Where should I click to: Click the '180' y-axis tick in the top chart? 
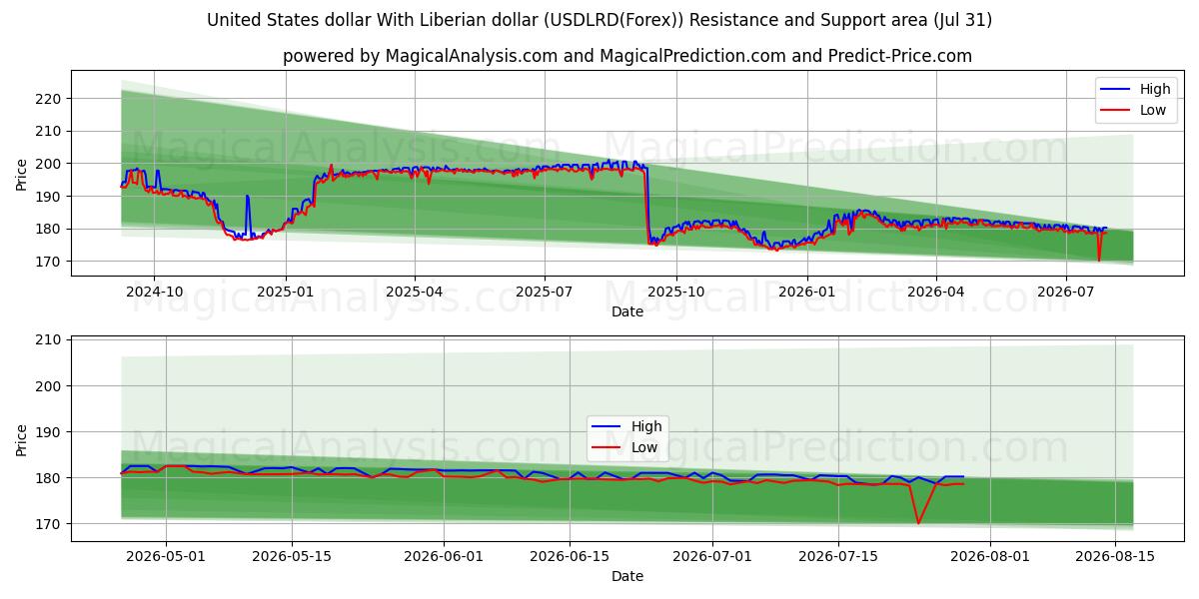point(50,229)
